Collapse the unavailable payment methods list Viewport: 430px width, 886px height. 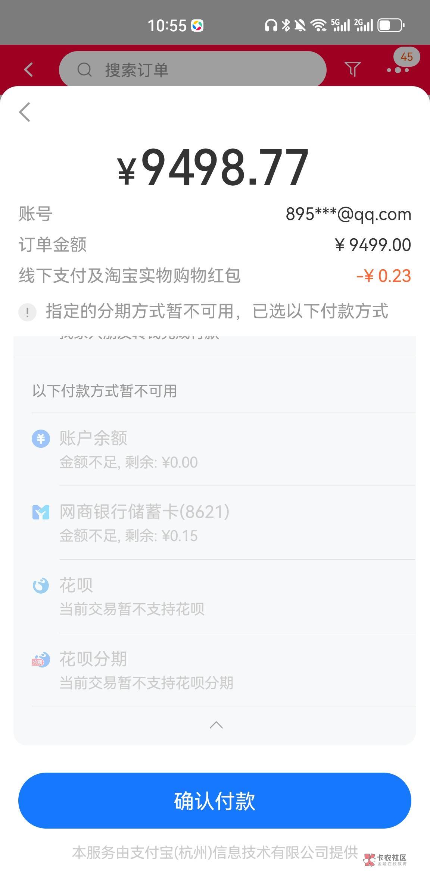(216, 725)
